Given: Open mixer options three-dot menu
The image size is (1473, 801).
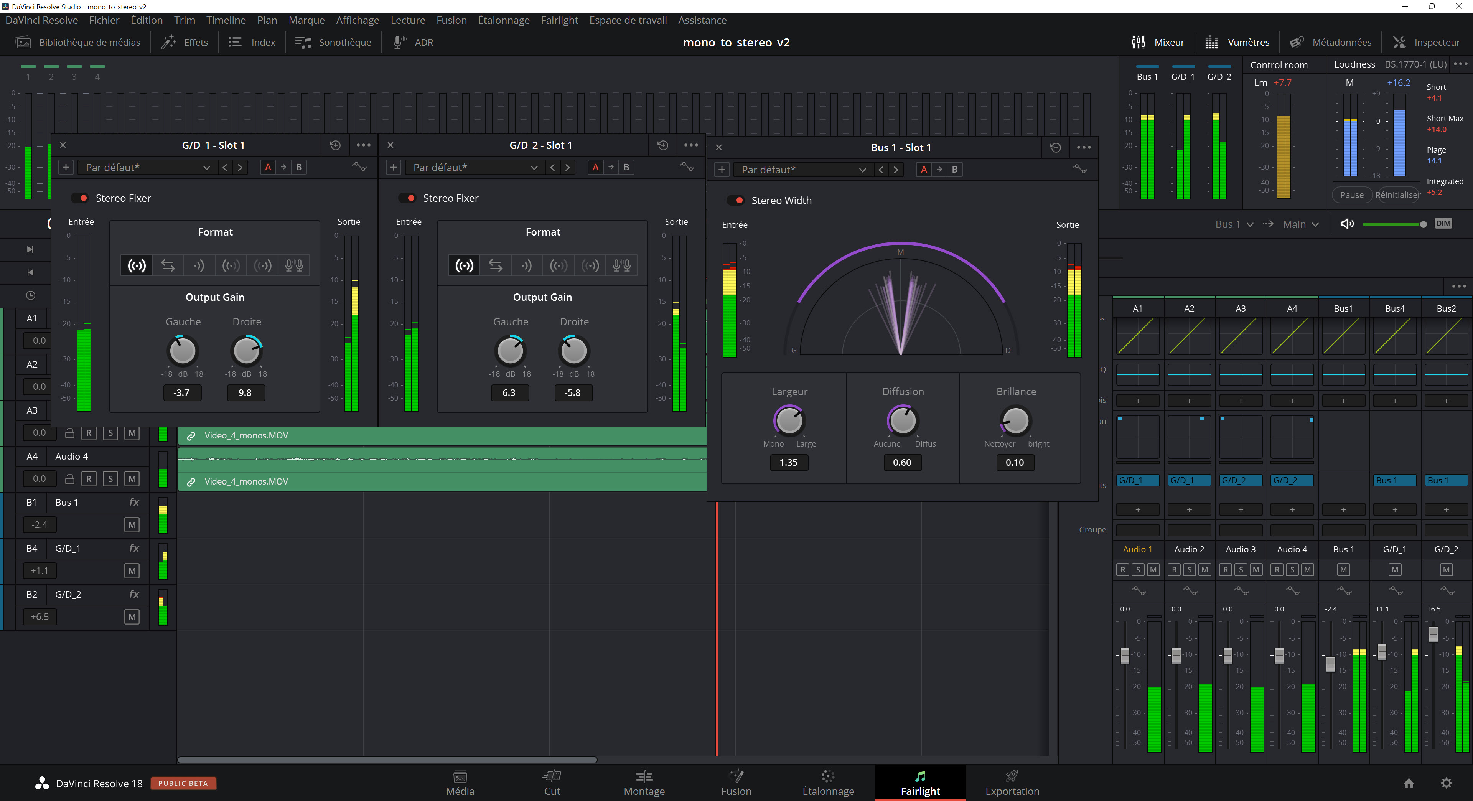Looking at the screenshot, I should click(1459, 286).
